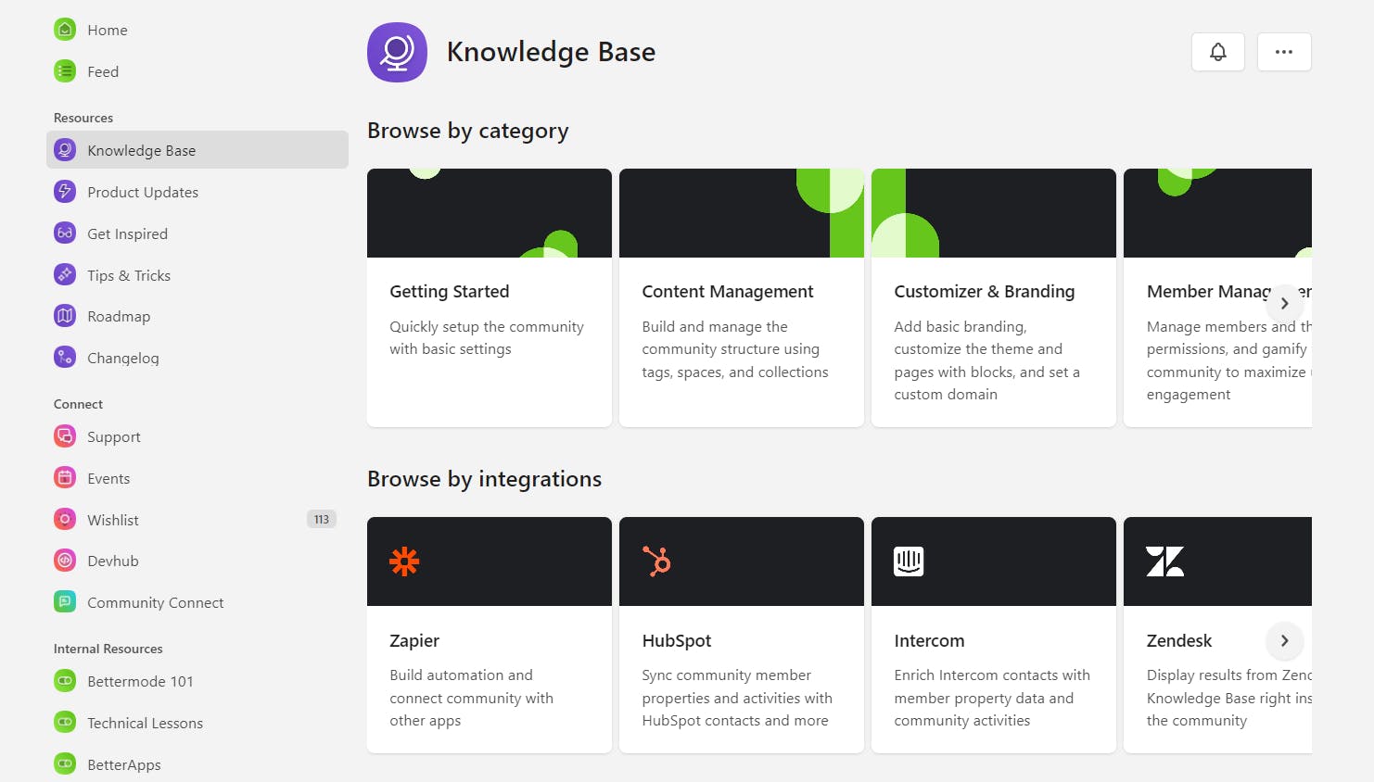
Task: Click the Events calendar icon
Action: (x=65, y=478)
